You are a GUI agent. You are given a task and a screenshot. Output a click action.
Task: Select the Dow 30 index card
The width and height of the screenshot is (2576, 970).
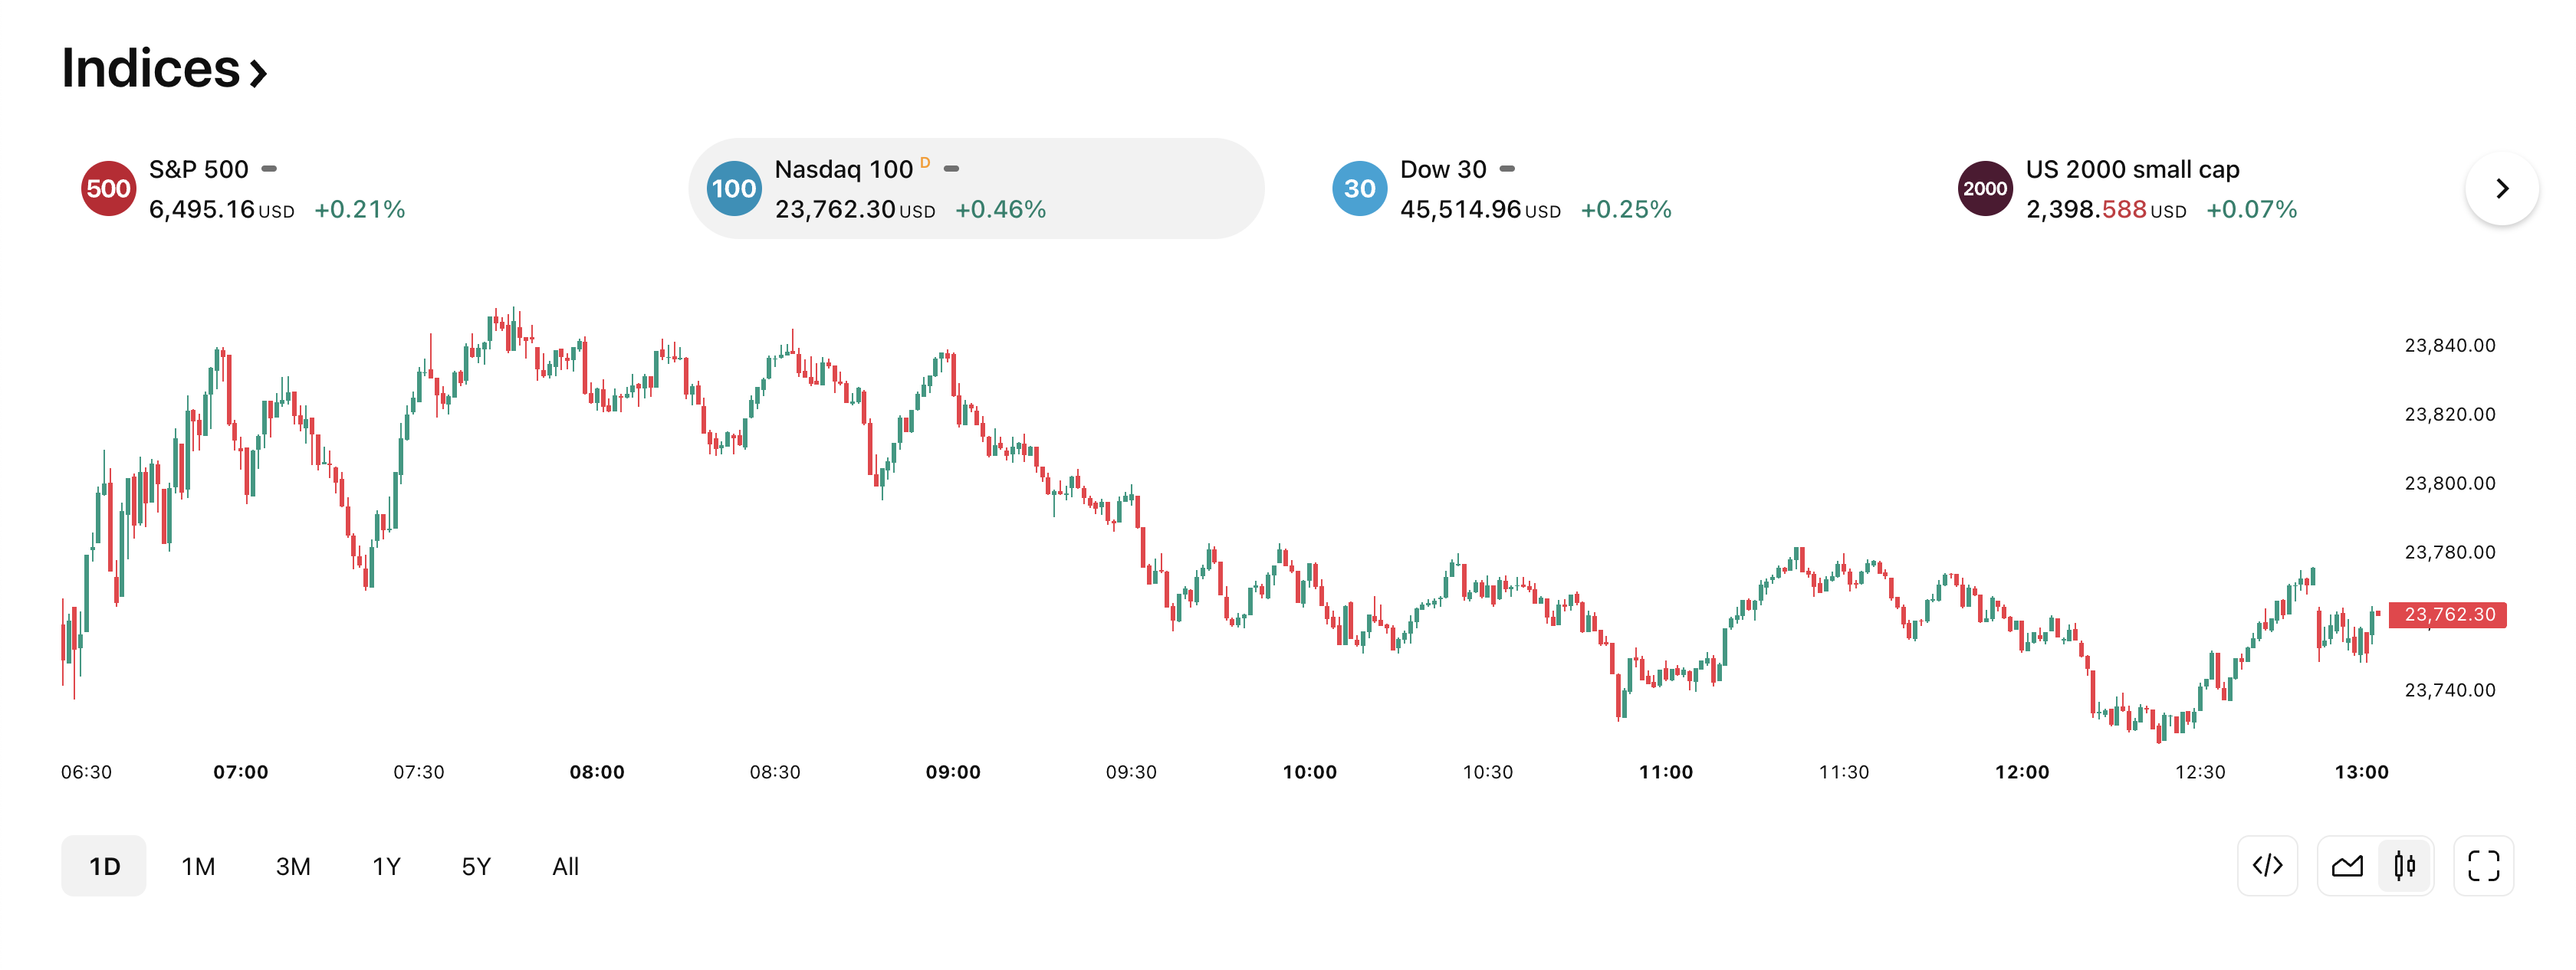[1535, 188]
